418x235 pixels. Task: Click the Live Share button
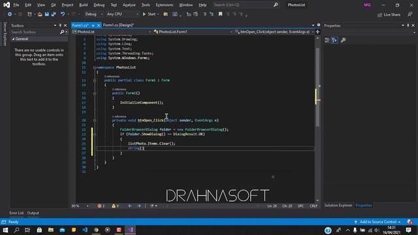[x=389, y=14]
